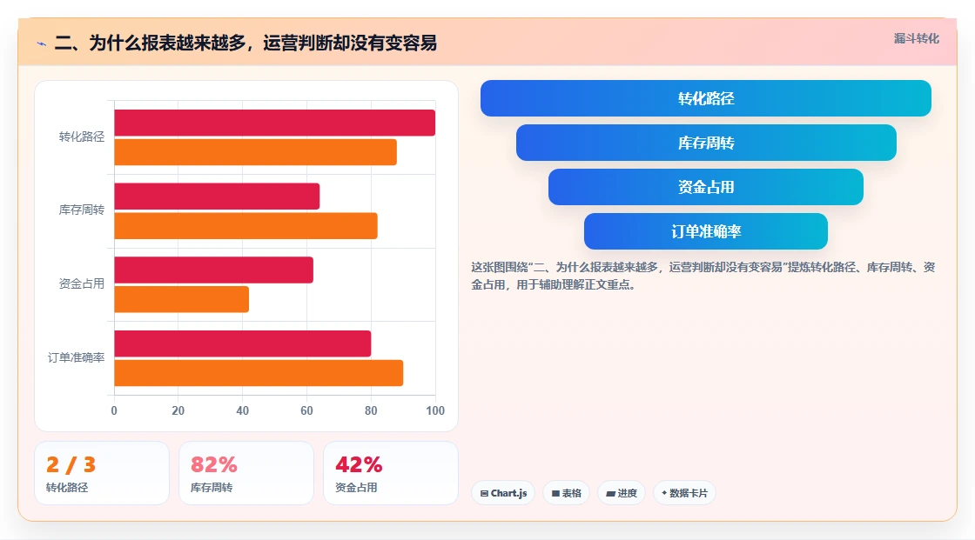Click the 资金占用 axis label in chart
The image size is (975, 540).
point(82,284)
